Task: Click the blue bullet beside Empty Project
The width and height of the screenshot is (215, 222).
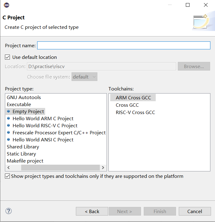Action: pos(9,111)
